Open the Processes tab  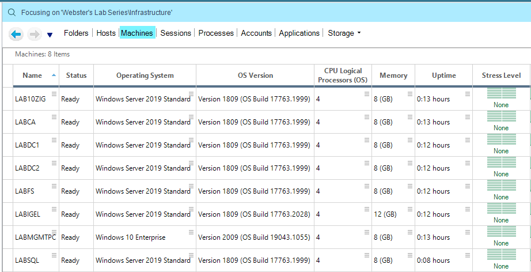tap(216, 33)
